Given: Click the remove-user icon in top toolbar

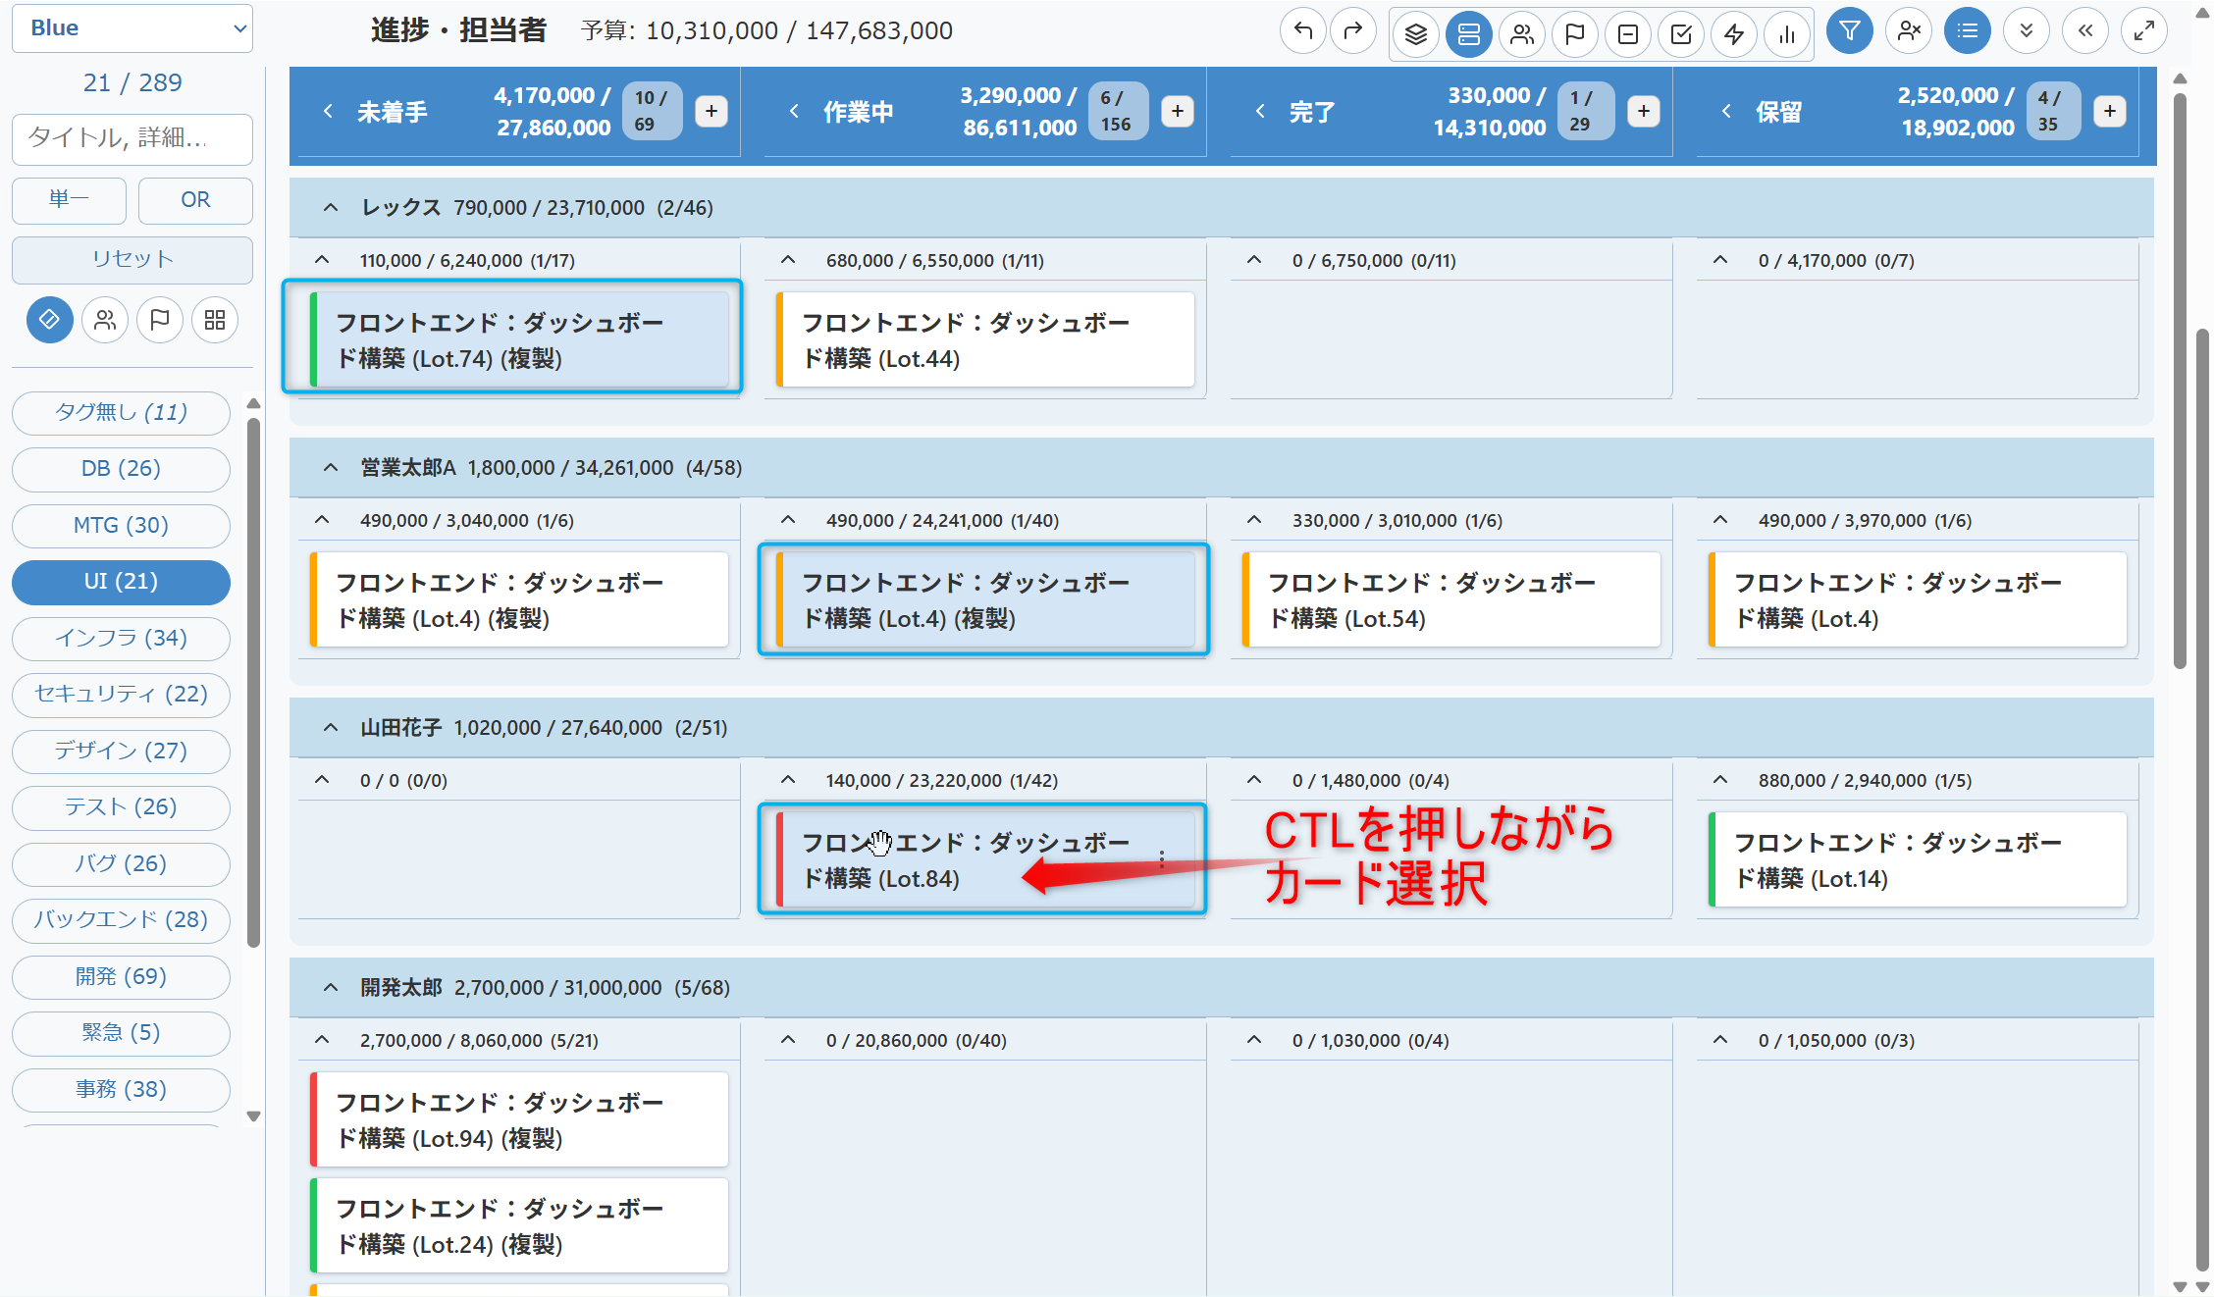Looking at the screenshot, I should [x=1908, y=32].
